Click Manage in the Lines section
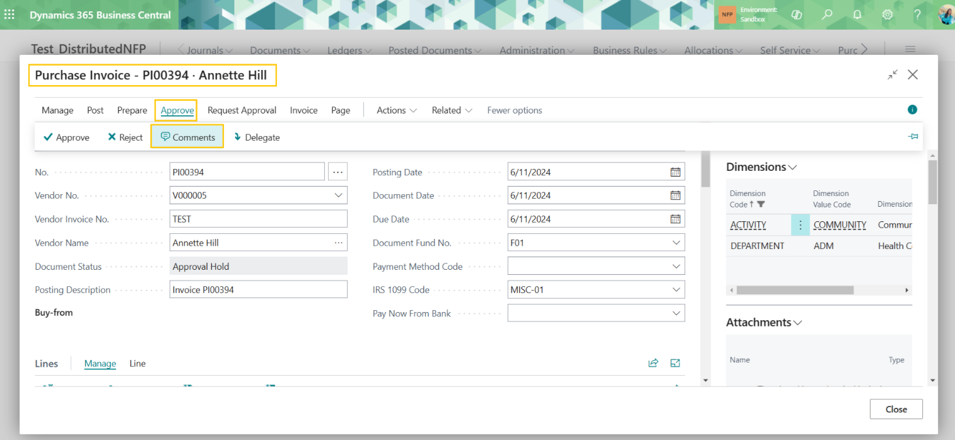This screenshot has width=955, height=440. 100,364
